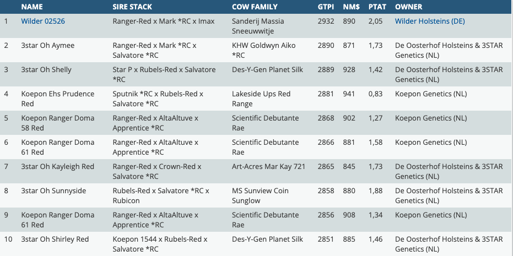Select 3star Oh Kayleigh Red name
The height and width of the screenshot is (256, 513).
click(x=57, y=167)
